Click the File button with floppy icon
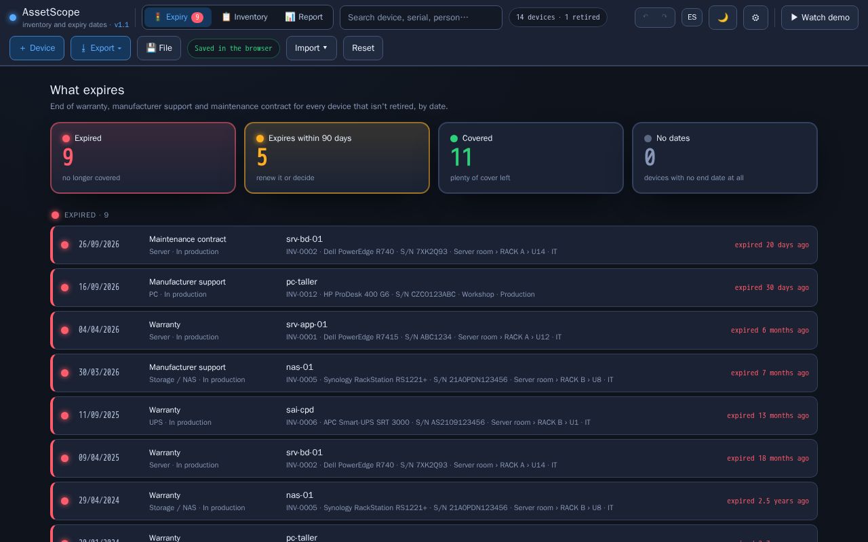 click(159, 48)
